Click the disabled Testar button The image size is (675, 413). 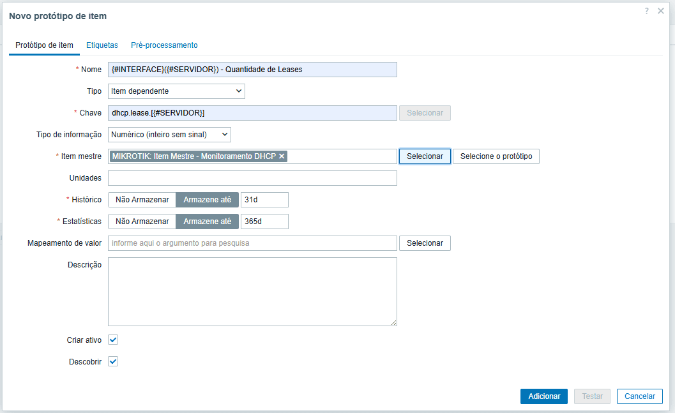point(593,396)
